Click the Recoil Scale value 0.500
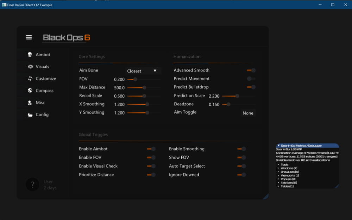This screenshot has height=220, width=352. click(x=119, y=96)
